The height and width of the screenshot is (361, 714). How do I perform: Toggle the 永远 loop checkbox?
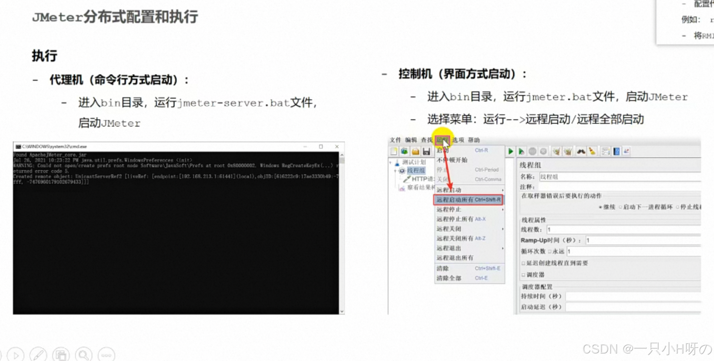[550, 252]
